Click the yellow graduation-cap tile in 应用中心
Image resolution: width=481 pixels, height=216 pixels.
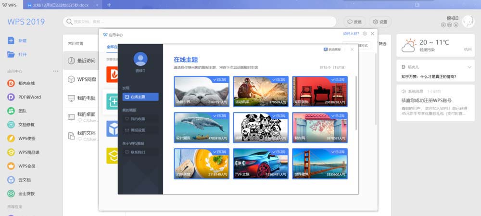click(x=112, y=155)
